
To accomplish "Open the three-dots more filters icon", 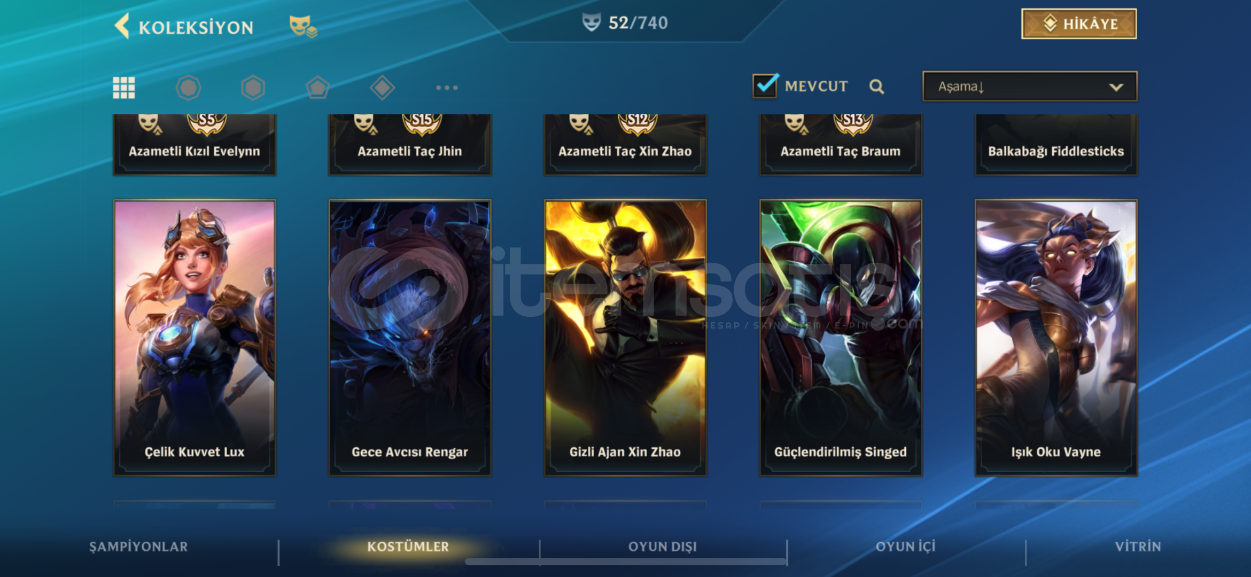I will [447, 88].
